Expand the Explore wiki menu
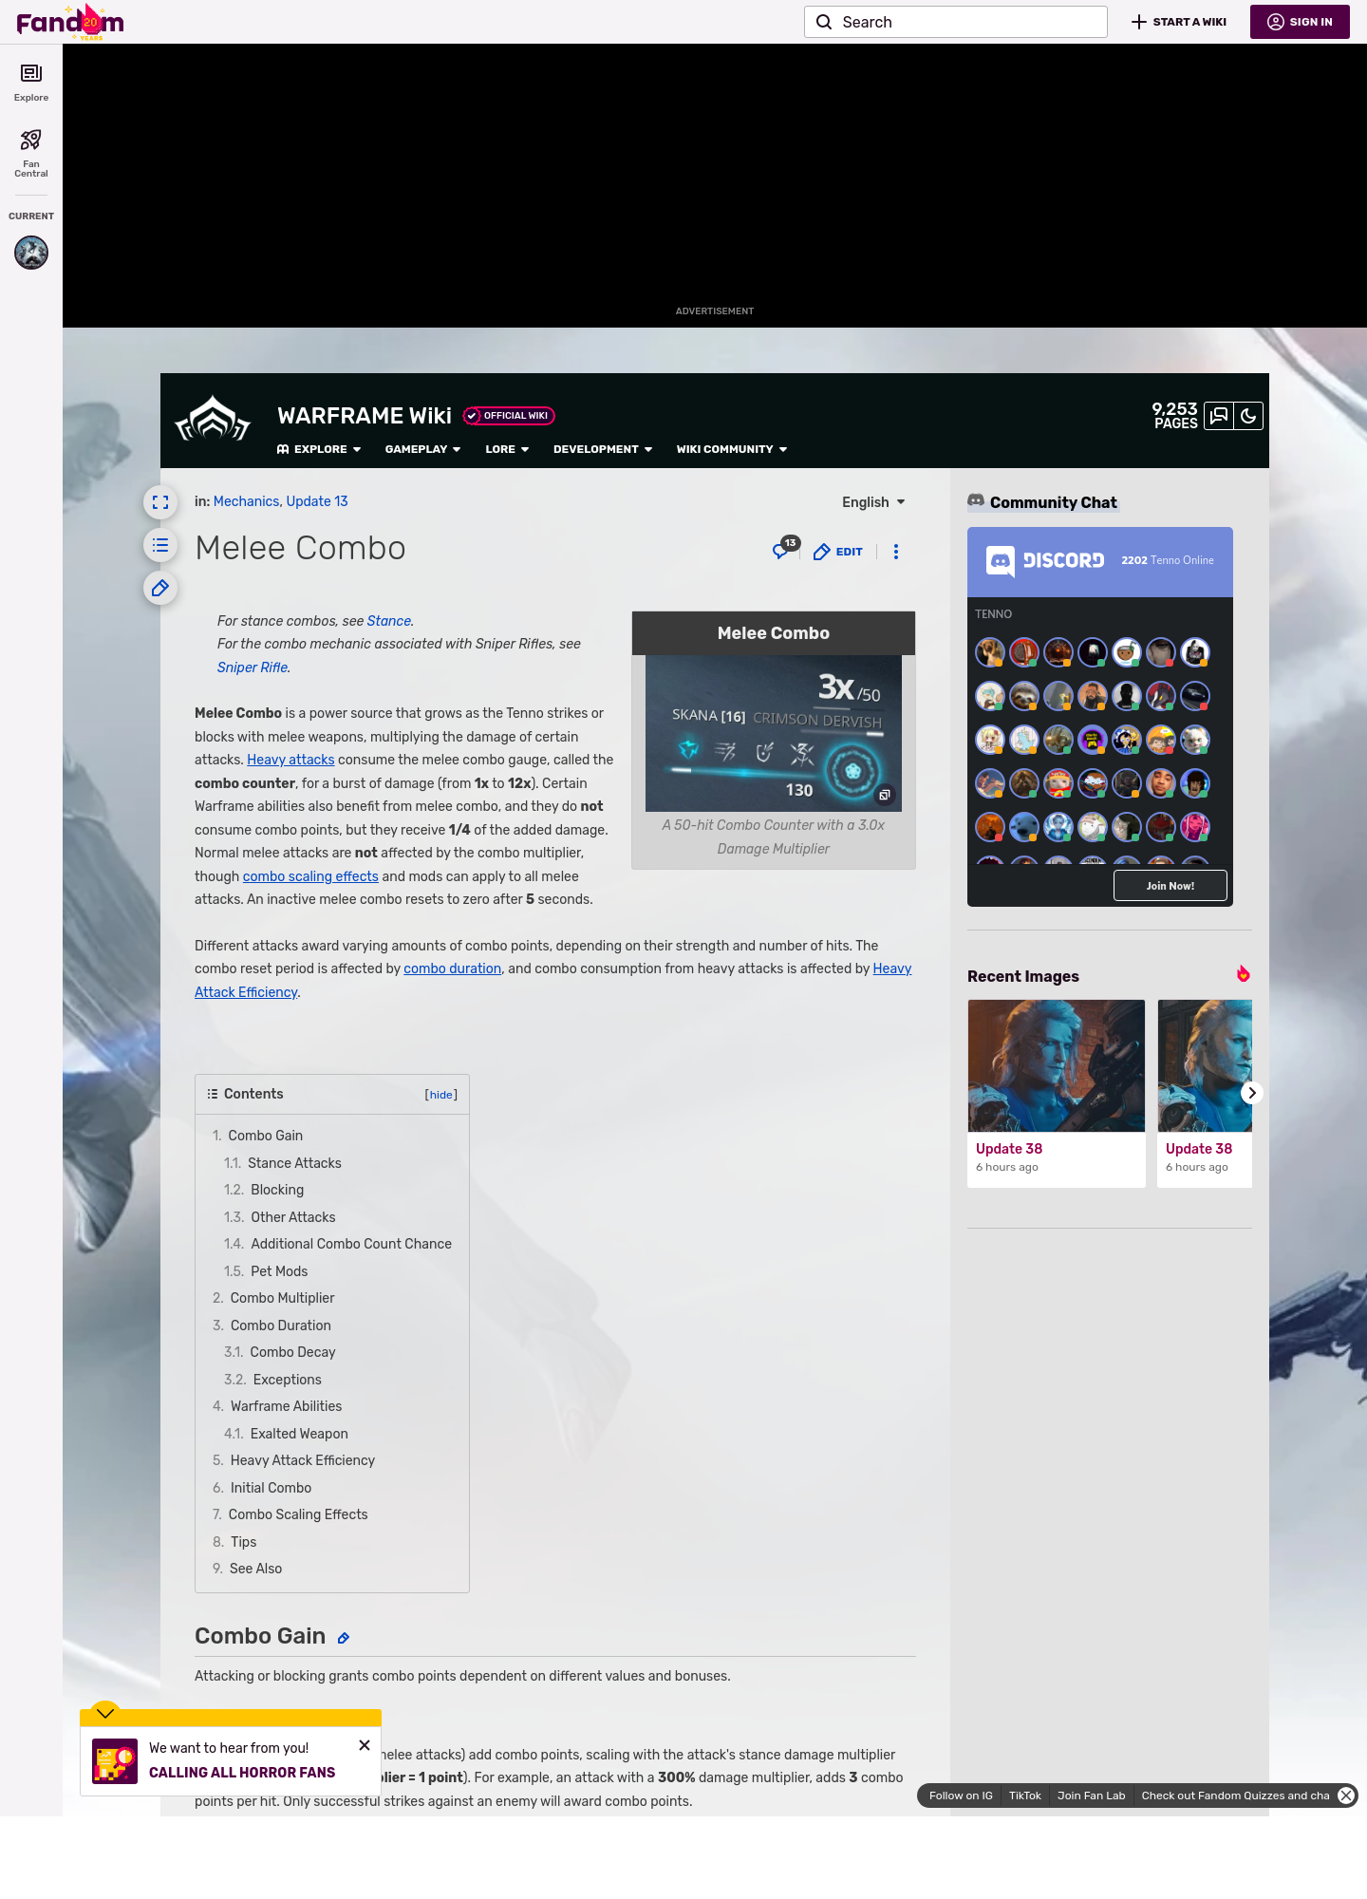The height and width of the screenshot is (1899, 1367). point(319,449)
